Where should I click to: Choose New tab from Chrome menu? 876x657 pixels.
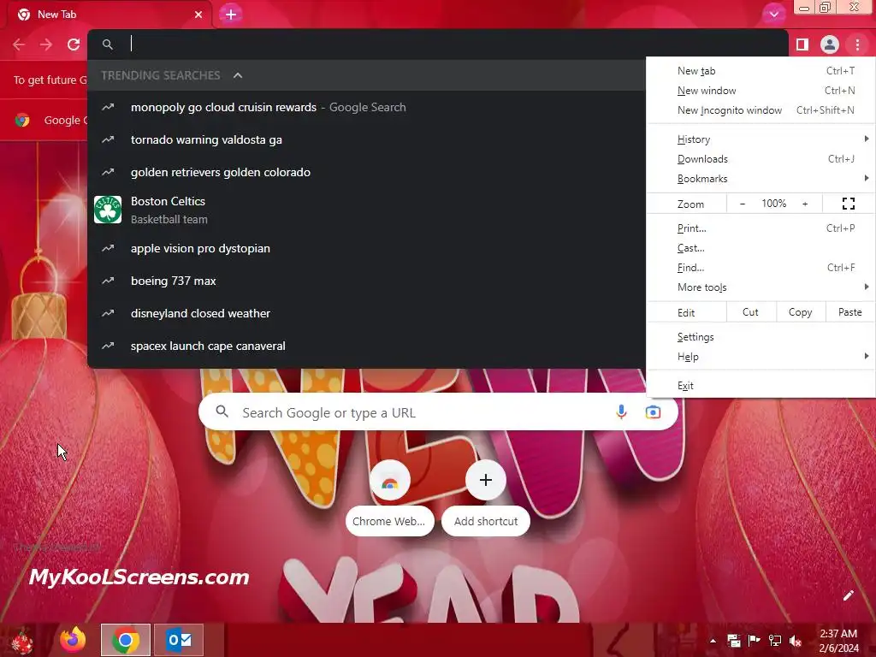761,71
